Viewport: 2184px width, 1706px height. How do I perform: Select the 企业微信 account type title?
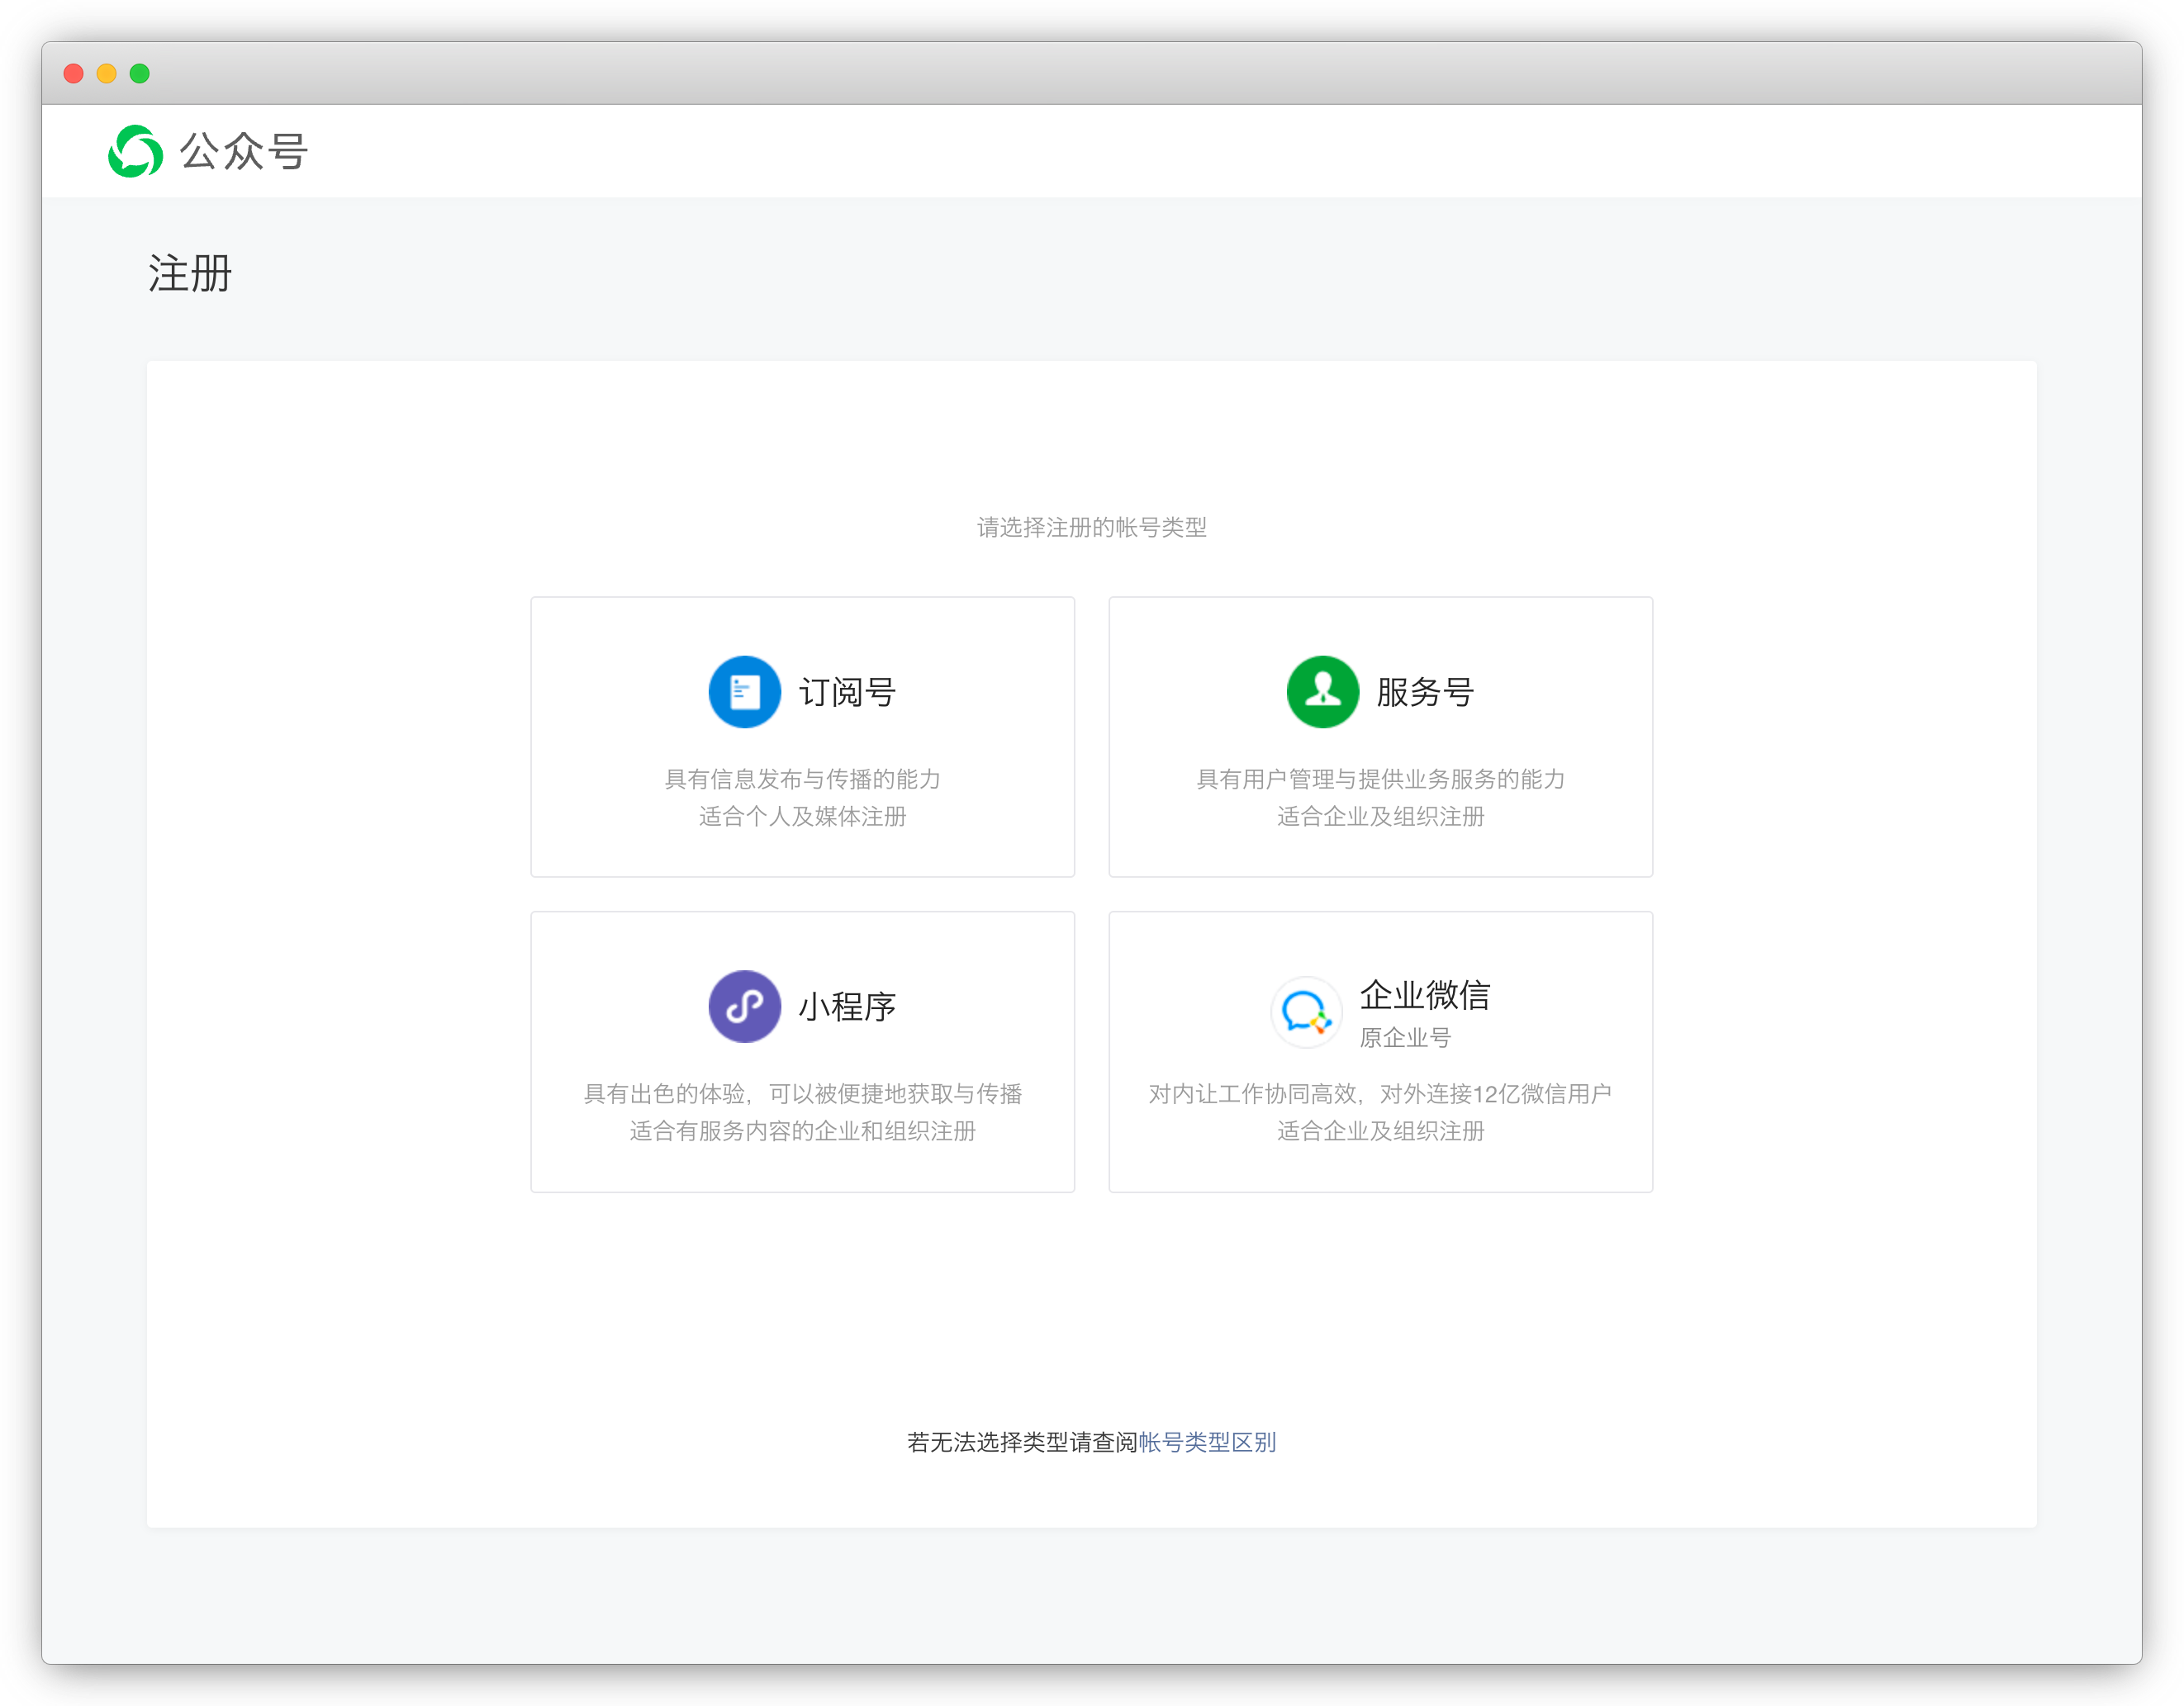coord(1425,994)
